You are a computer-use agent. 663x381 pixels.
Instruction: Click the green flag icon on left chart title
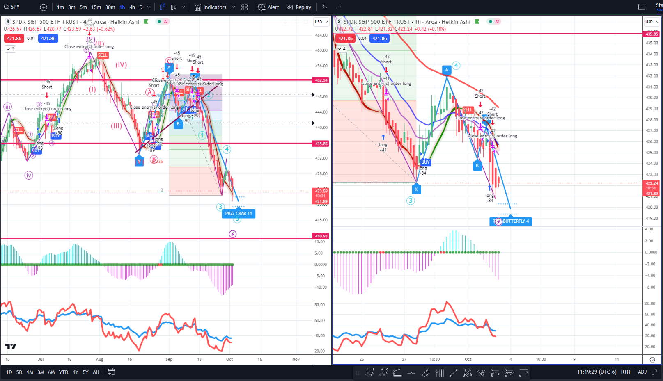pyautogui.click(x=146, y=21)
